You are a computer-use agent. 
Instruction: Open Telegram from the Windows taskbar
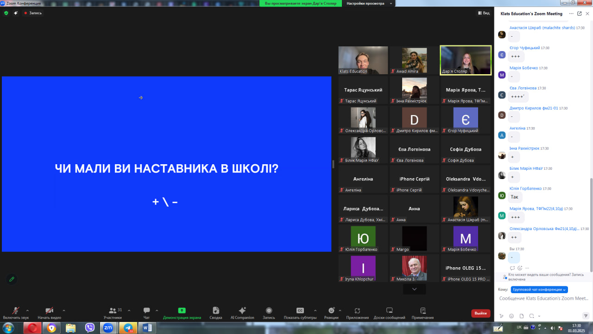(128, 328)
